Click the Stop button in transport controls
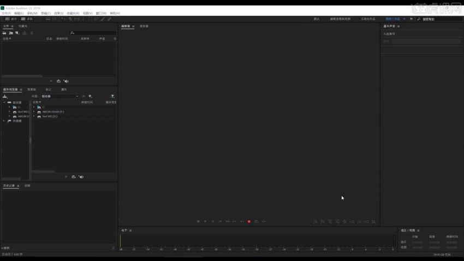The height and width of the screenshot is (261, 464). (x=198, y=222)
